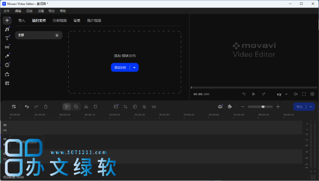Open the effects store bag sidebar icon
This screenshot has width=319, height=181.
[x=7, y=74]
